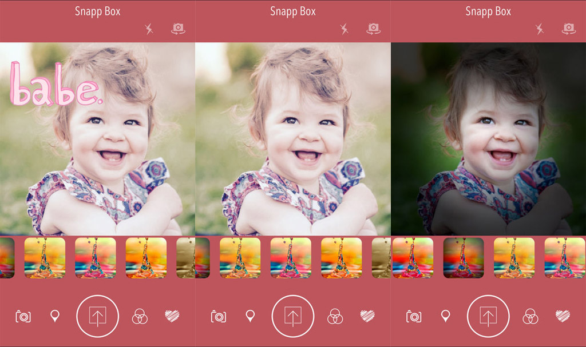Viewport: 586px width, 347px height.
Task: Toggle flash on the middle unfiltered photo screen
Action: tap(345, 29)
